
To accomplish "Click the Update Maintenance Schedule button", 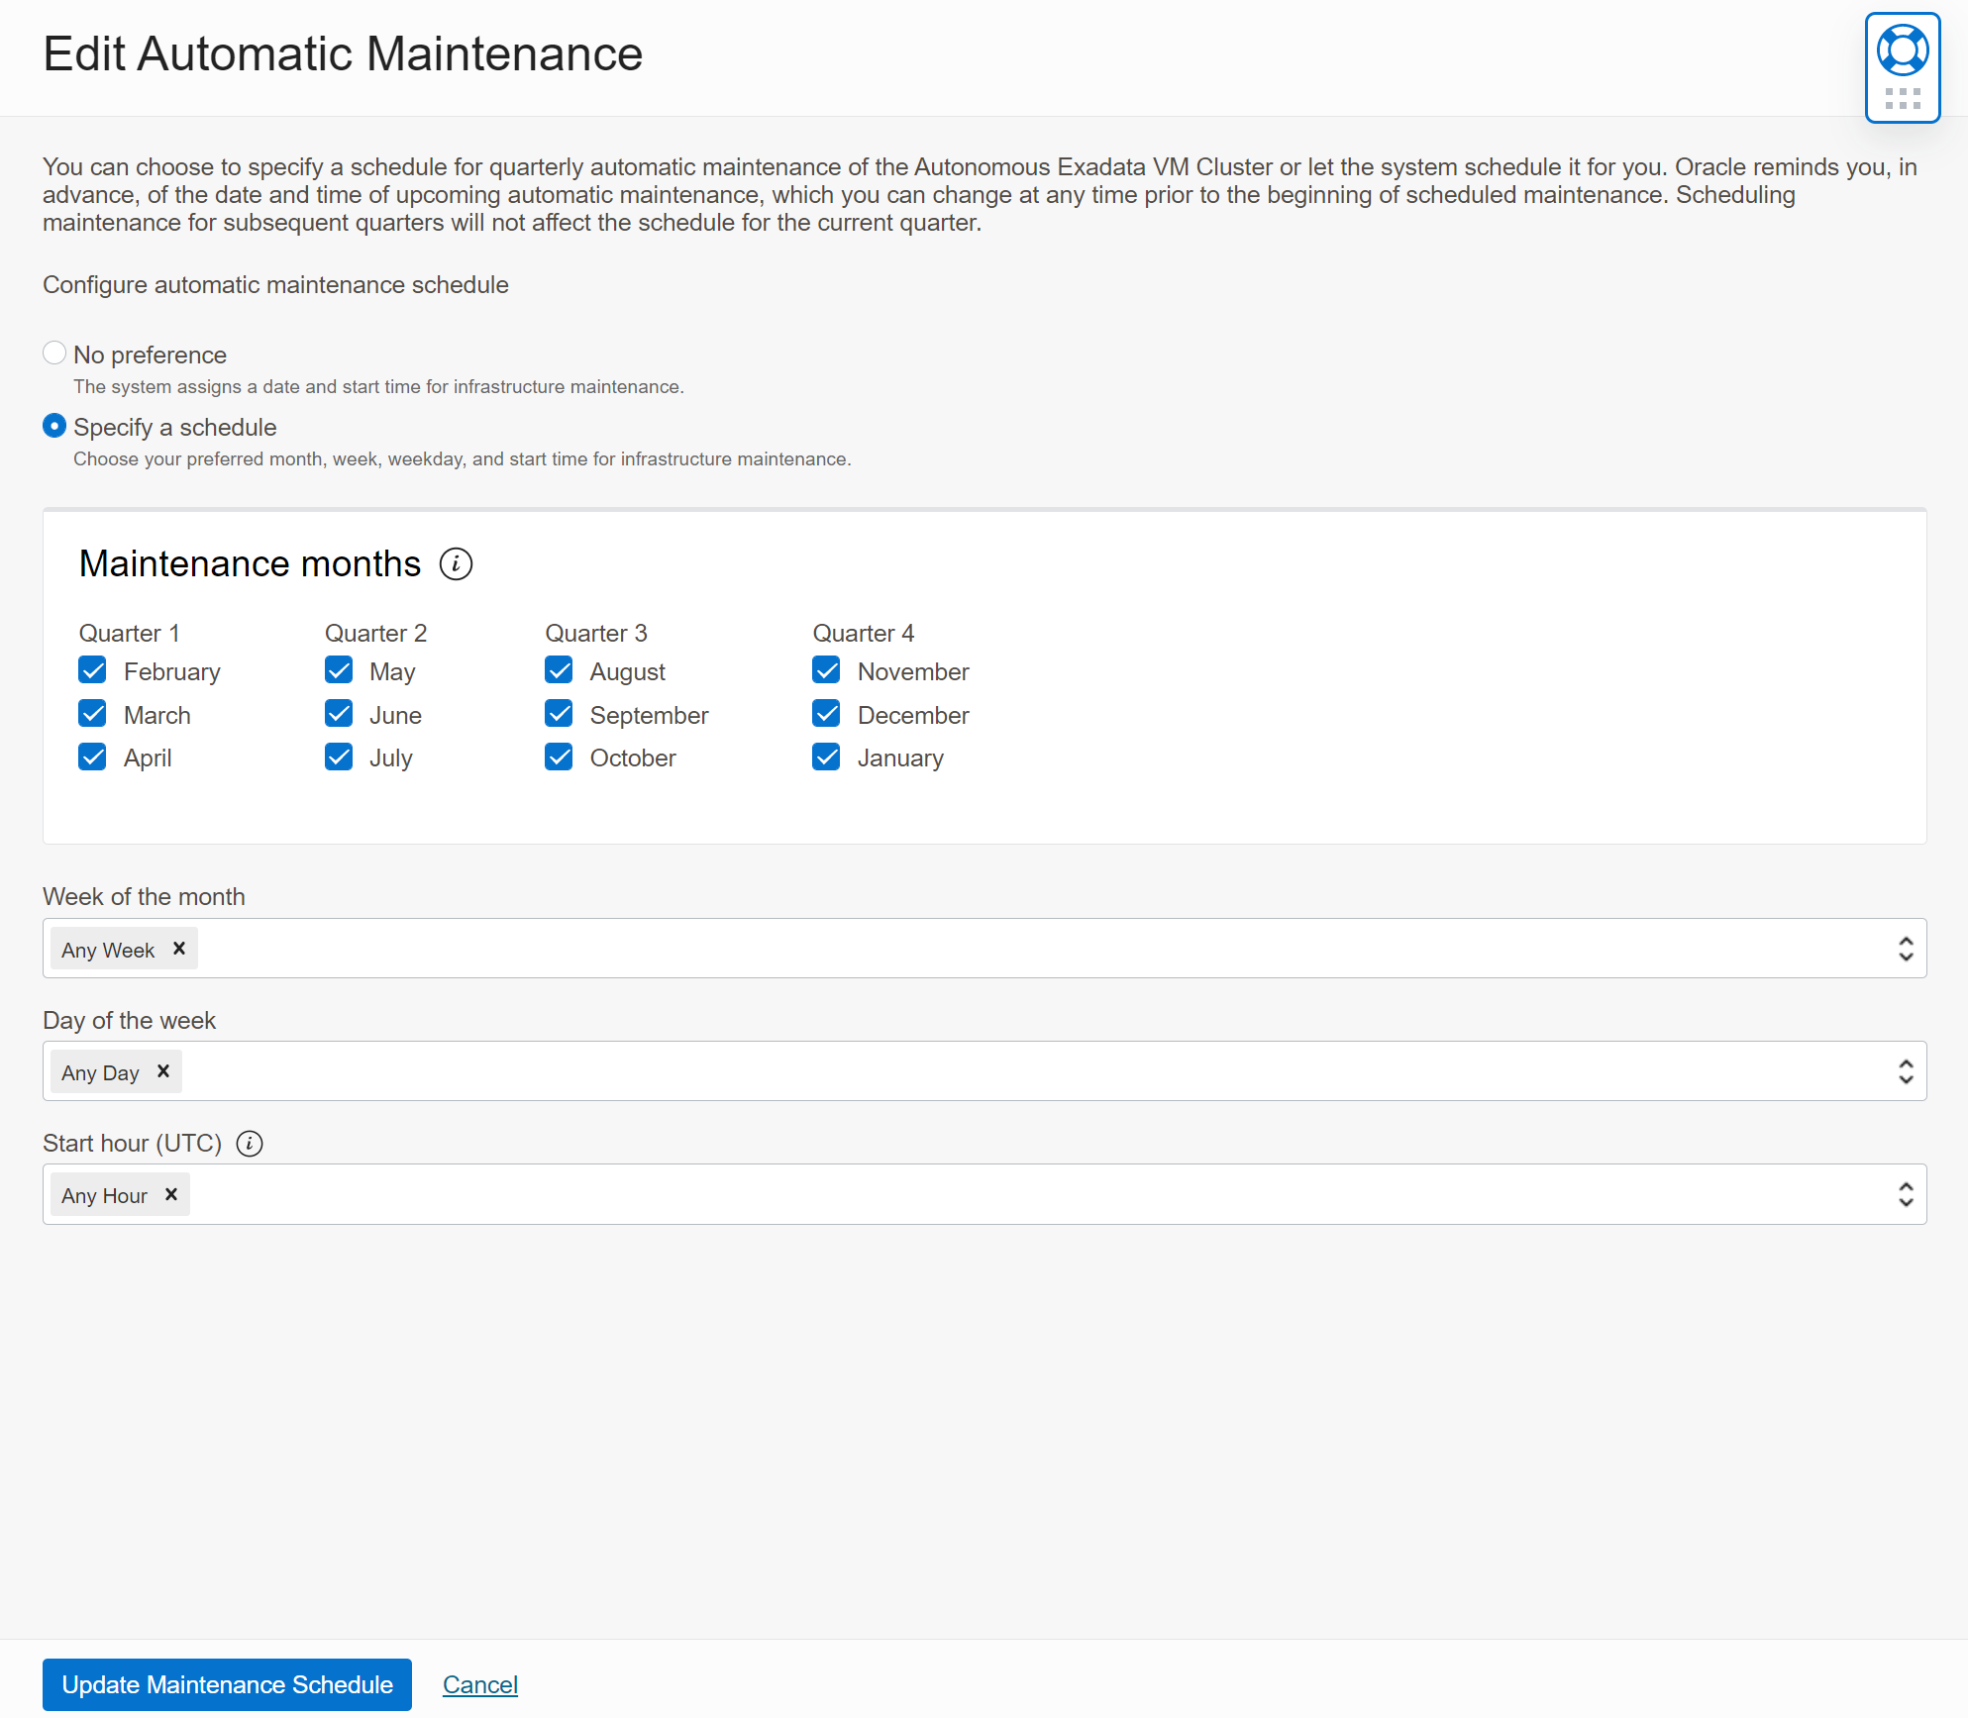I will click(226, 1683).
